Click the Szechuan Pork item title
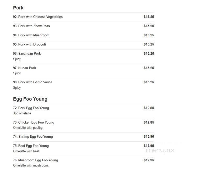Image resolution: width=207 pixels, height=172 pixels. point(27,53)
